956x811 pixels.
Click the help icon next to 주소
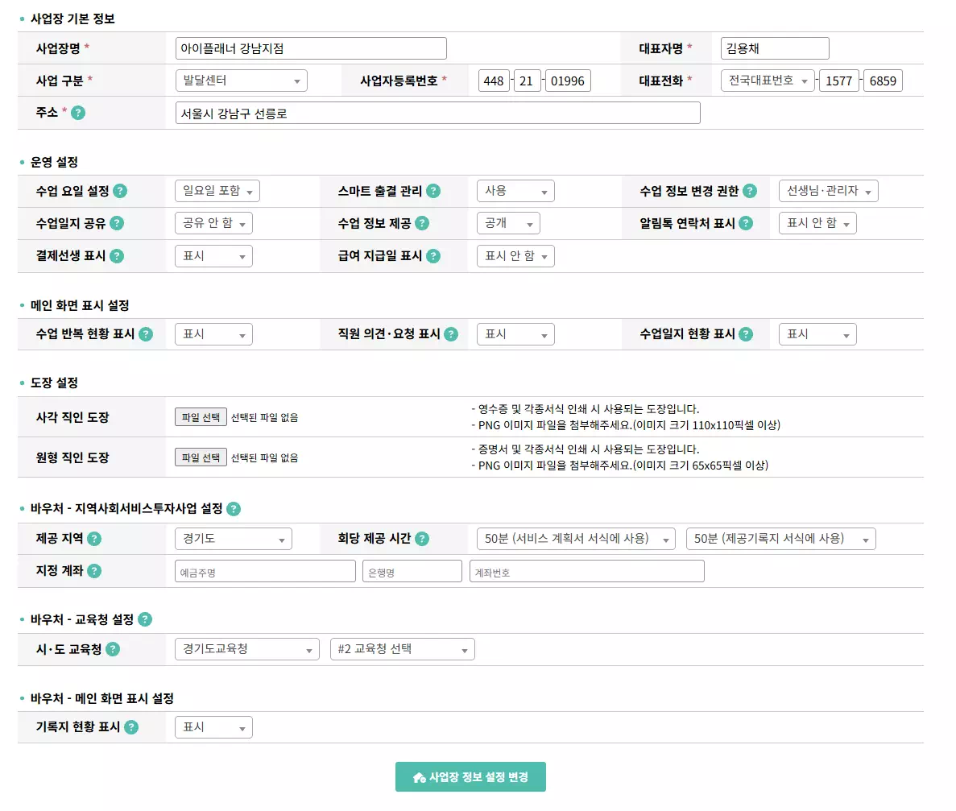(78, 113)
